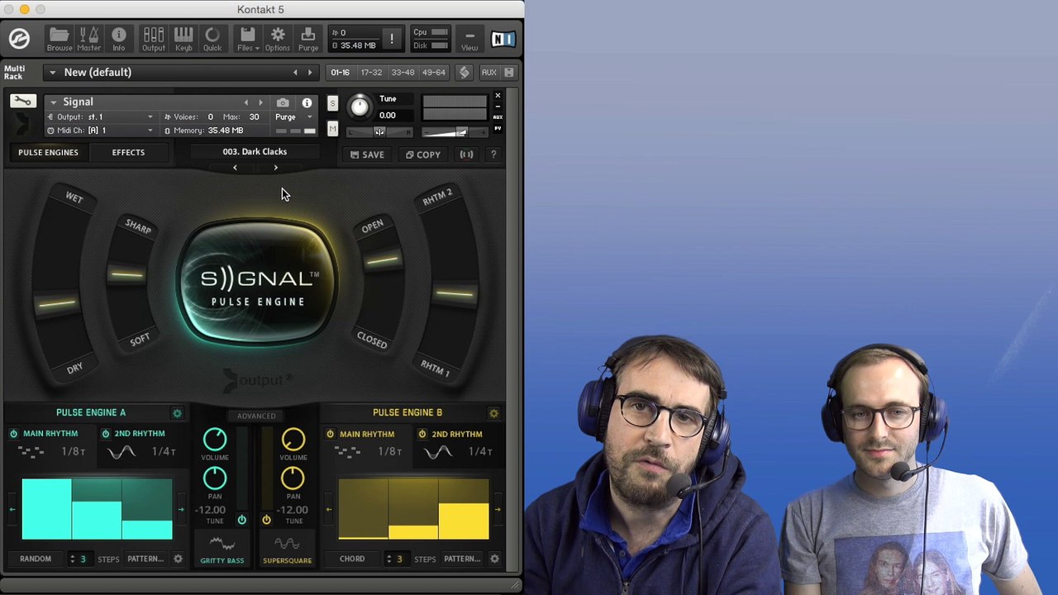Click the Random mode button in Engine A
The height and width of the screenshot is (595, 1058).
click(36, 559)
